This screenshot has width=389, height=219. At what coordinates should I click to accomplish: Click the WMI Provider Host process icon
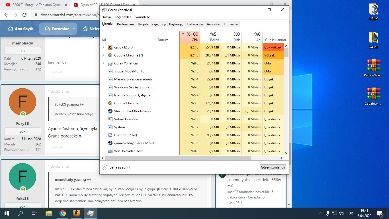pos(110,151)
